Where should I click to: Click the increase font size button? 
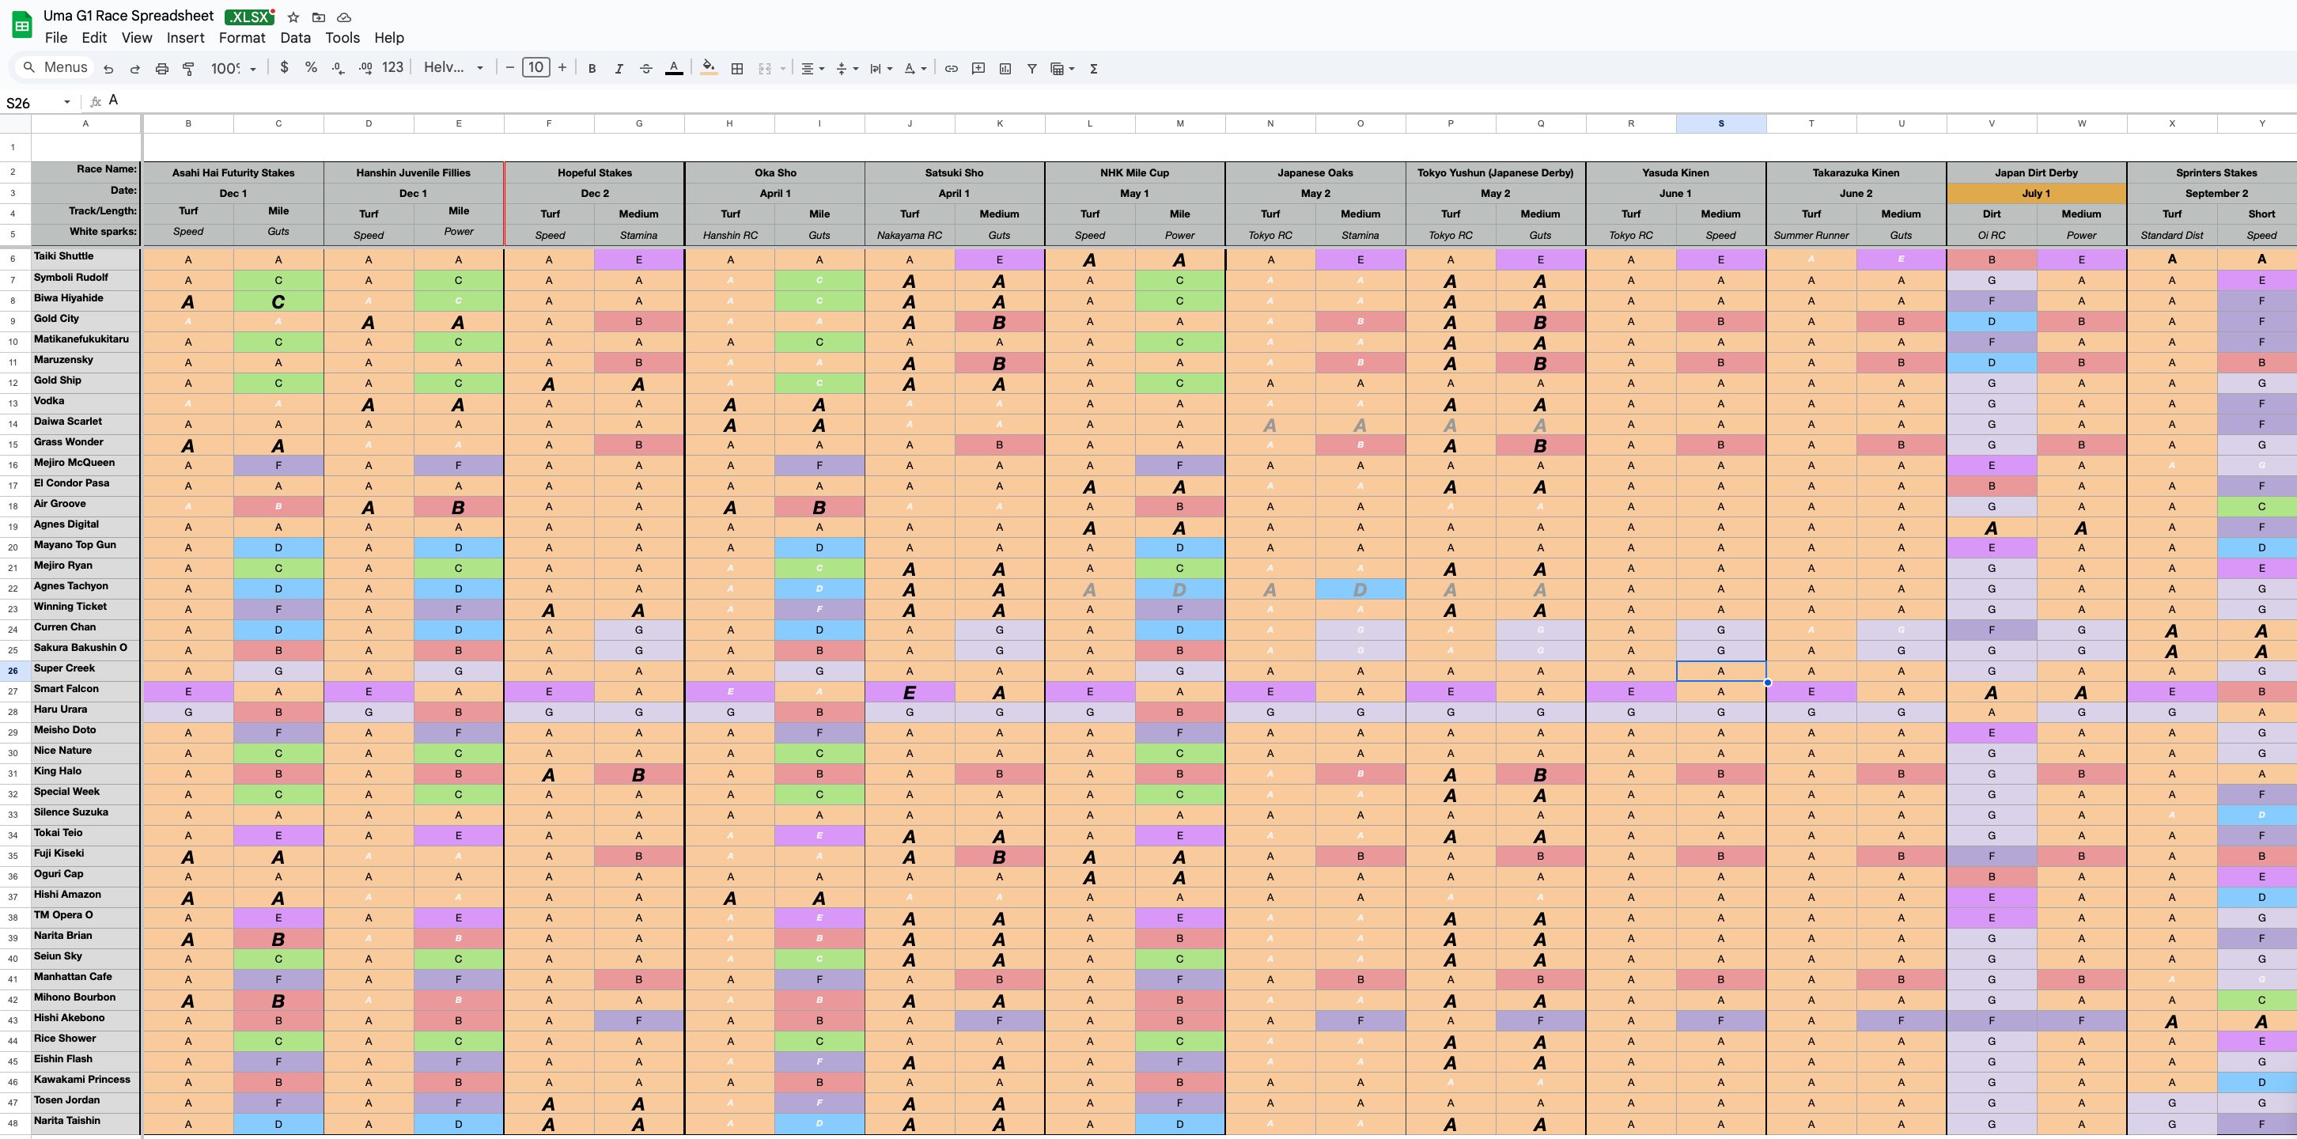[x=562, y=68]
